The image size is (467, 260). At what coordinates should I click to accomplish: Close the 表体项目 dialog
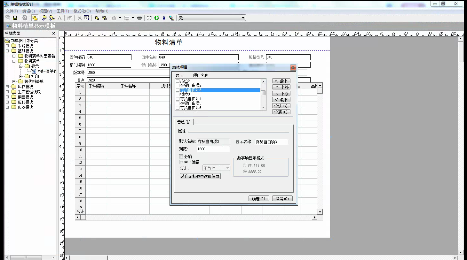coord(293,67)
